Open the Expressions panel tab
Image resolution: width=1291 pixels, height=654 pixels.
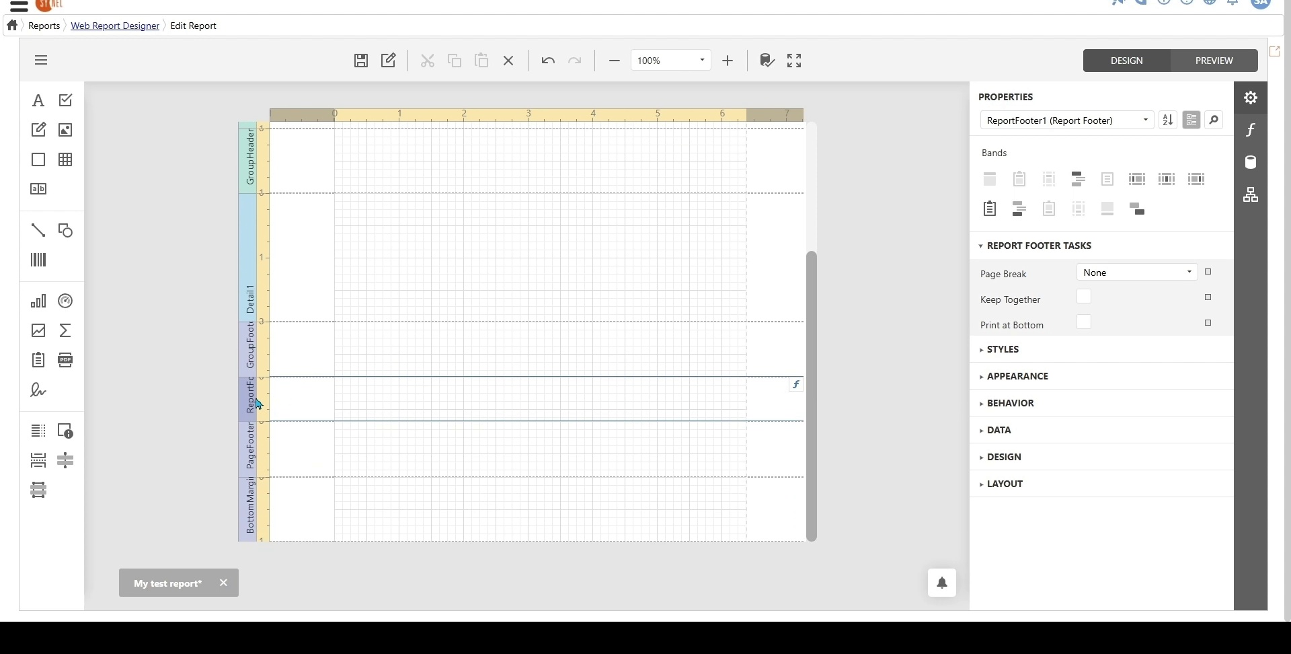coord(1251,131)
